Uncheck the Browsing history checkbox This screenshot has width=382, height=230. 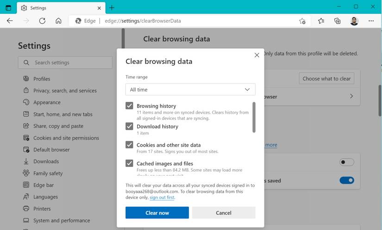point(130,106)
